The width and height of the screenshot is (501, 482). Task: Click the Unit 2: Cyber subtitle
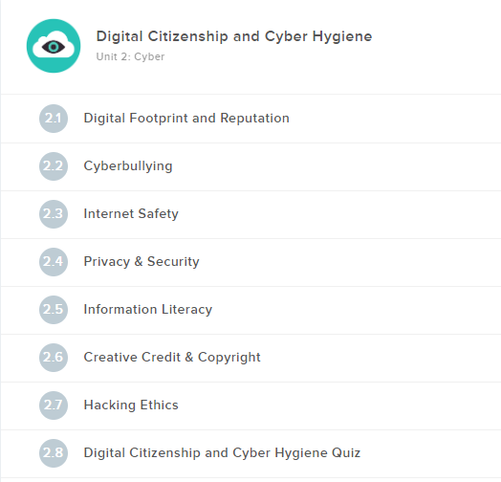(130, 56)
